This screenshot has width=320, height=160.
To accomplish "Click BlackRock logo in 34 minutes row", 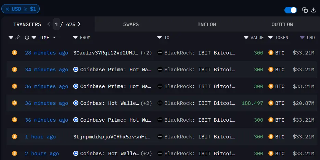I will pyautogui.click(x=160, y=70).
